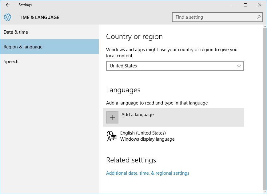Screen dimensions: 267x194
Task: Minimize the Settings window
Action: pyautogui.click(x=231, y=5)
